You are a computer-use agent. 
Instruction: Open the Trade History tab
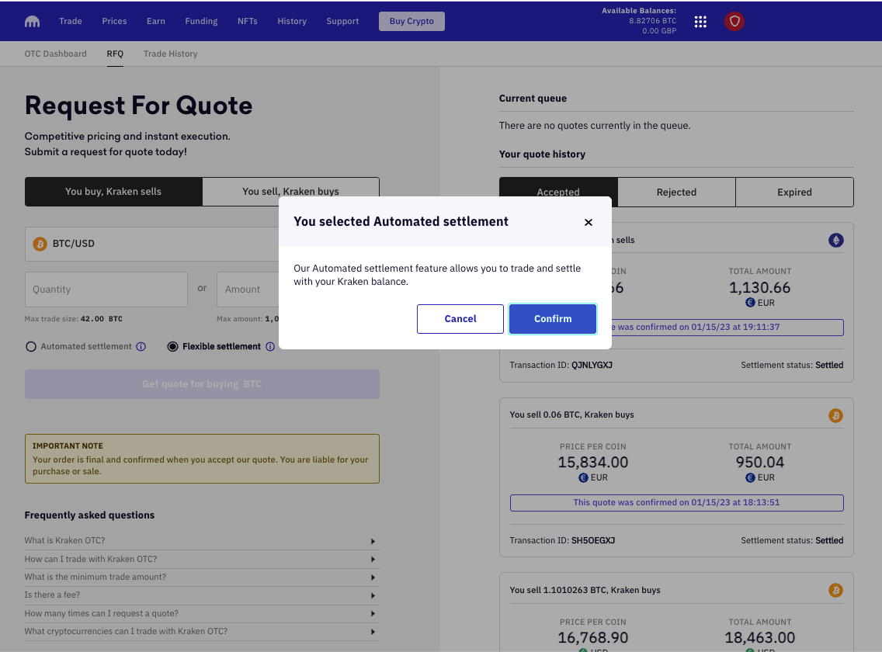[170, 54]
